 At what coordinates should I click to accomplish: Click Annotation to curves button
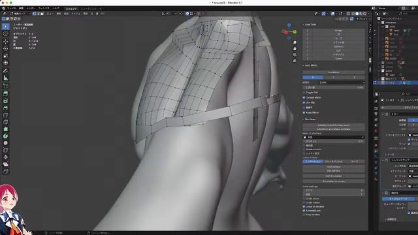tap(334, 181)
